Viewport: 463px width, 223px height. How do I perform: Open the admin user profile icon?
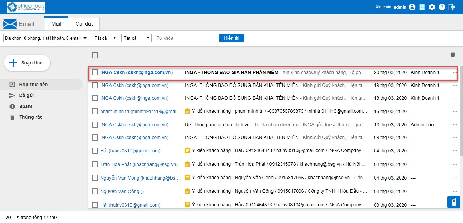(412, 7)
